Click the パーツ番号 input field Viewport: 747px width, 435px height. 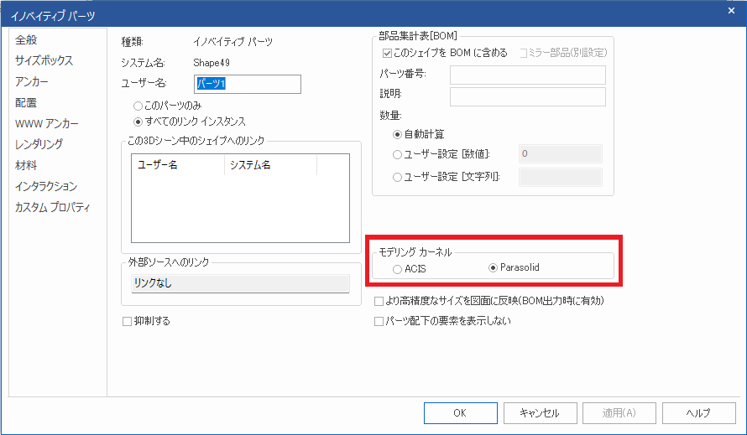528,75
